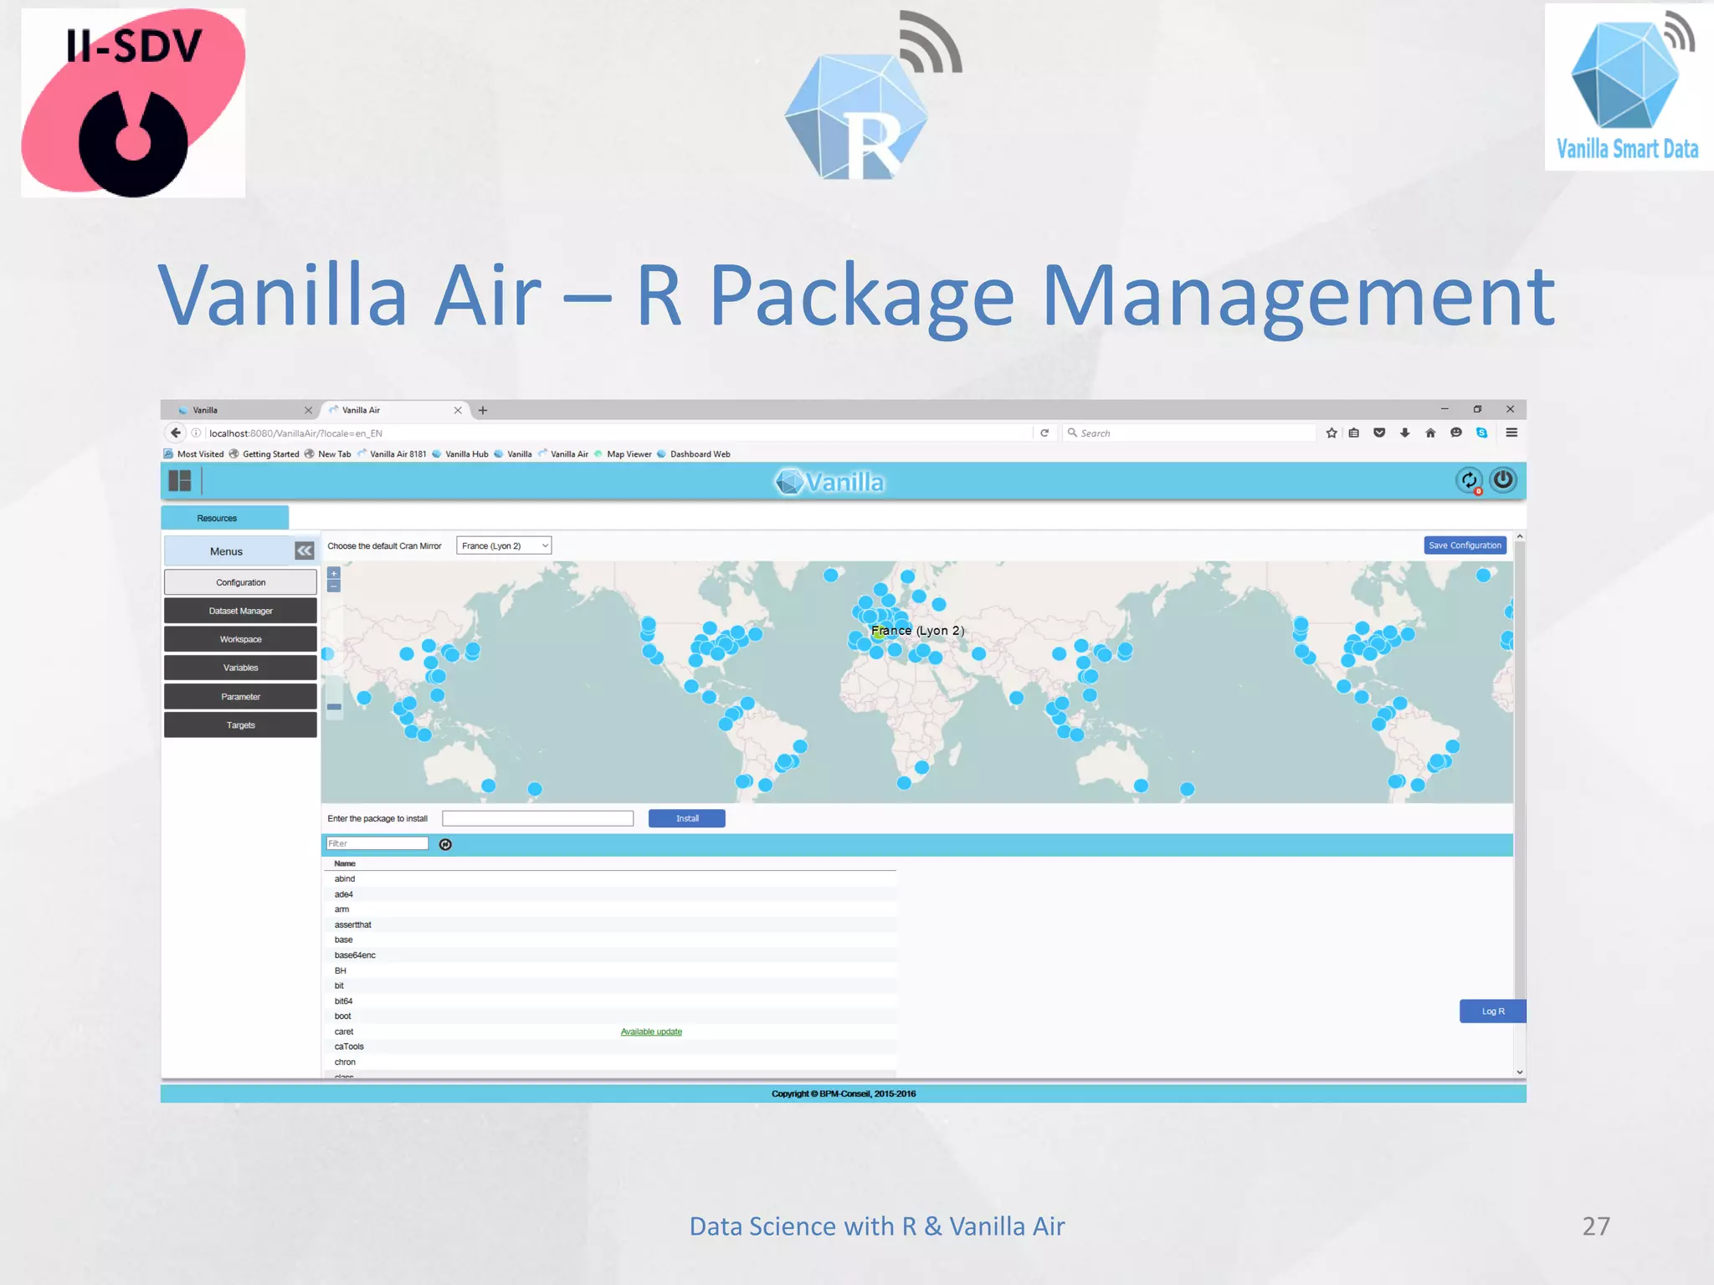Open the Log R button

coord(1492,1011)
